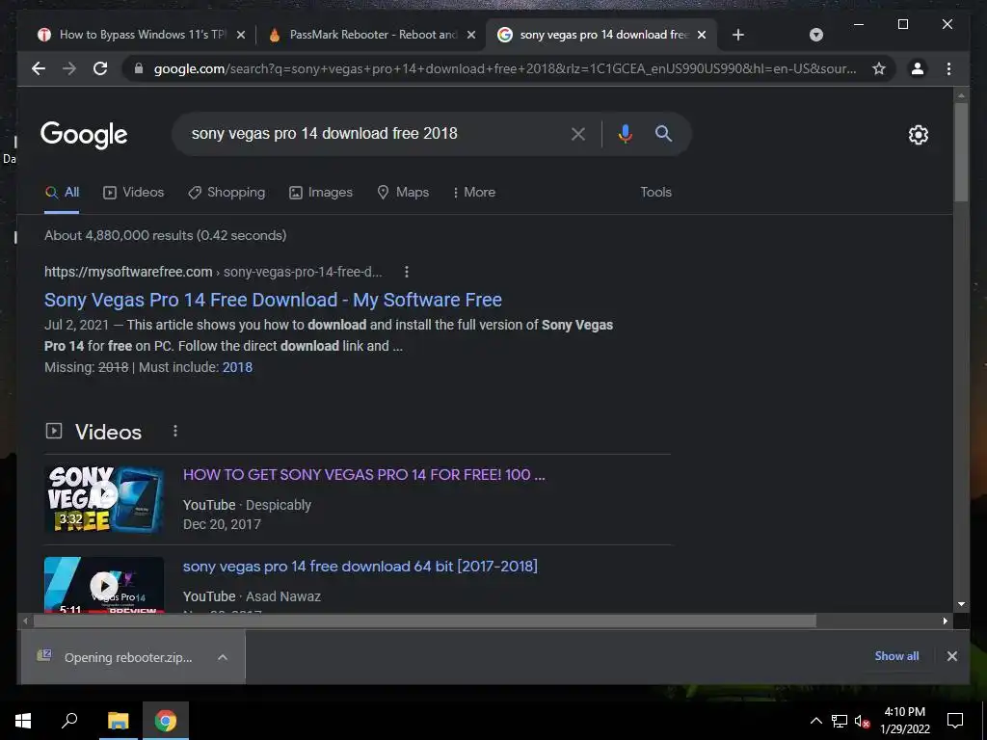987x740 pixels.
Task: Click Chrome icon in taskbar
Action: click(166, 721)
